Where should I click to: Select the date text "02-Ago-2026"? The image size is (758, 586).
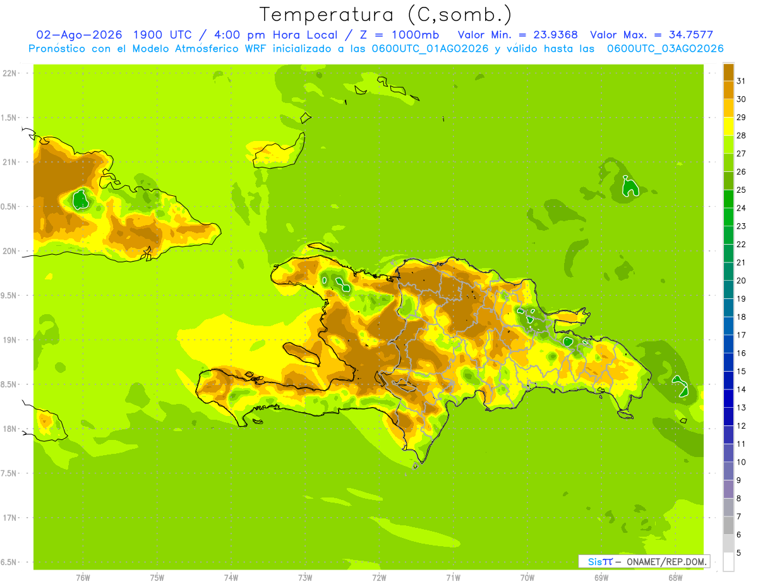point(79,35)
